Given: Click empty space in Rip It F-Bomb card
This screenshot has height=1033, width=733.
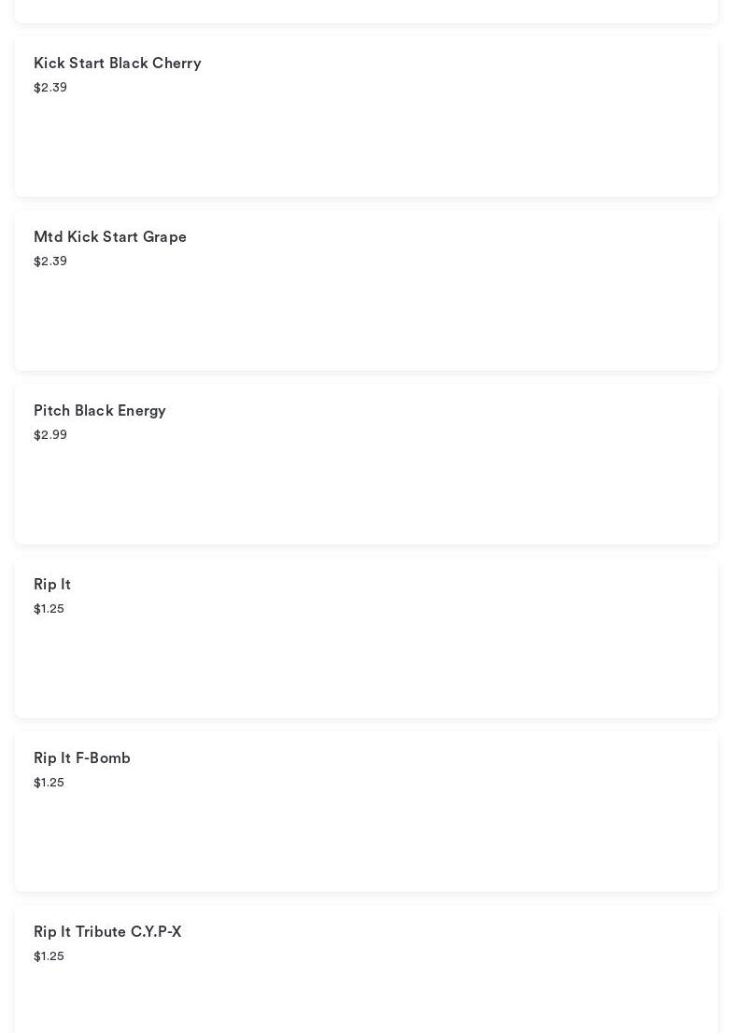Looking at the screenshot, I should pyautogui.click(x=420, y=835).
